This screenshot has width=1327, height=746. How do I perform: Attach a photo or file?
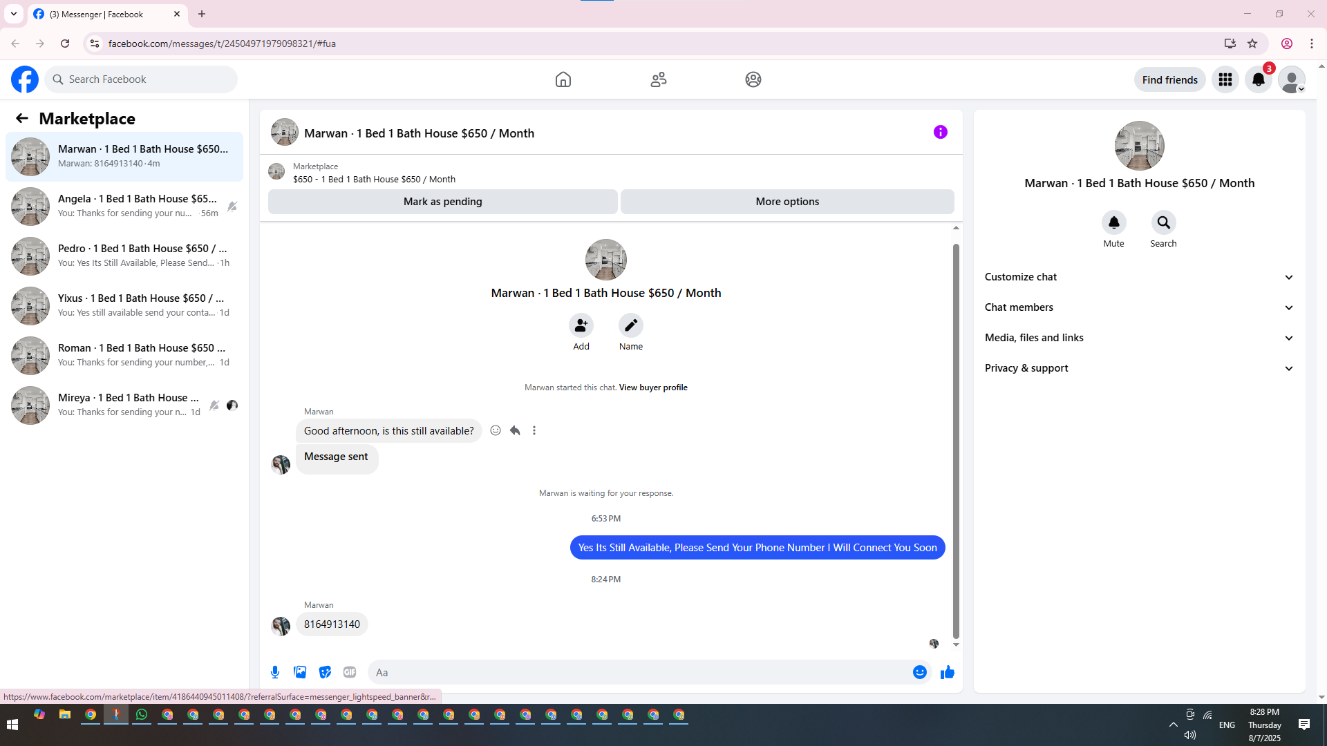pyautogui.click(x=300, y=672)
